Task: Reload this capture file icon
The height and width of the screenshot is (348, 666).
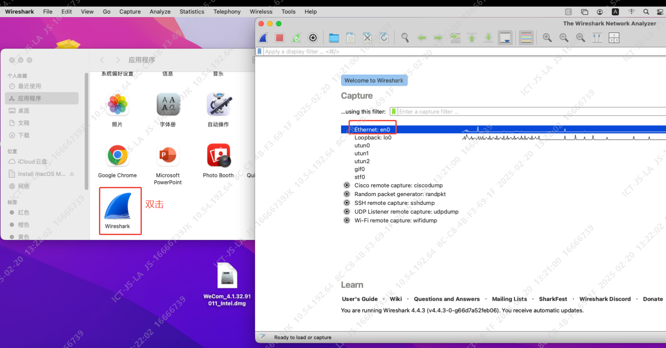Action: point(384,38)
